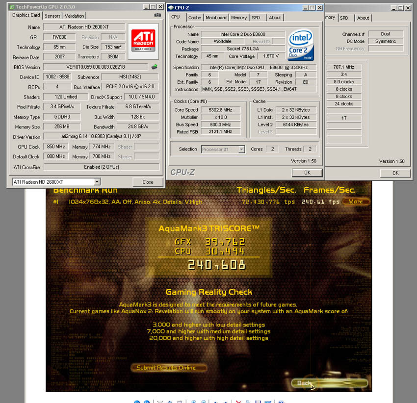Click OK in the front CPU-Z window
The image size is (417, 403).
click(307, 173)
